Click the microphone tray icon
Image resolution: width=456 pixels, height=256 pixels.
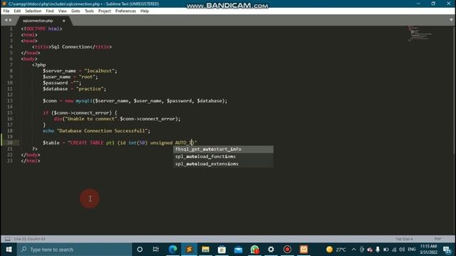point(378,250)
